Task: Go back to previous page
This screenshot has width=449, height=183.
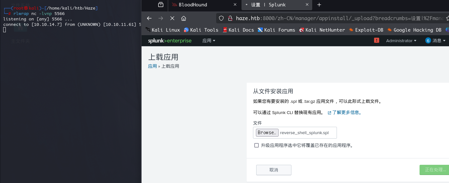Action: 149,18
